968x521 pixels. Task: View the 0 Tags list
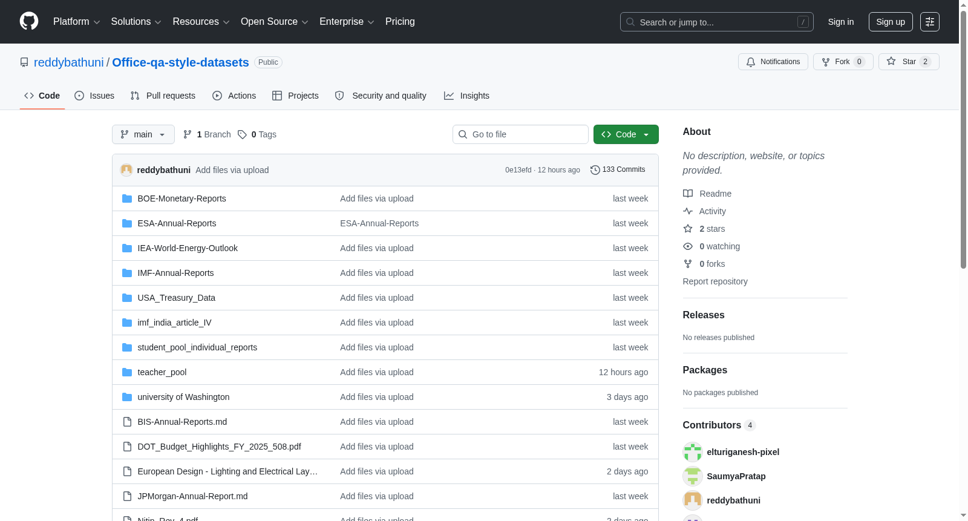[257, 134]
